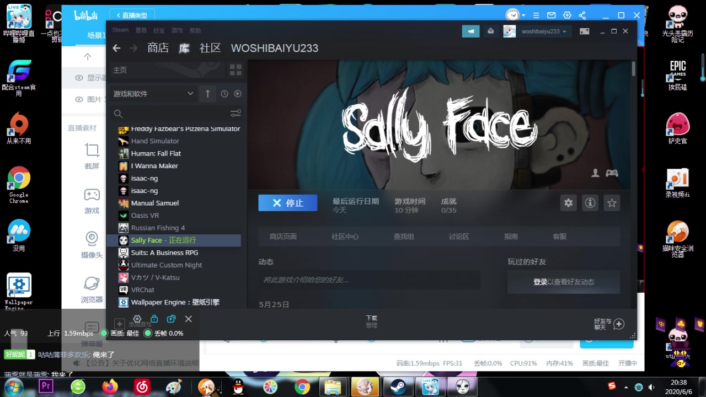Enter Steam Big Picture mode
The width and height of the screenshot is (706, 397).
click(x=584, y=31)
